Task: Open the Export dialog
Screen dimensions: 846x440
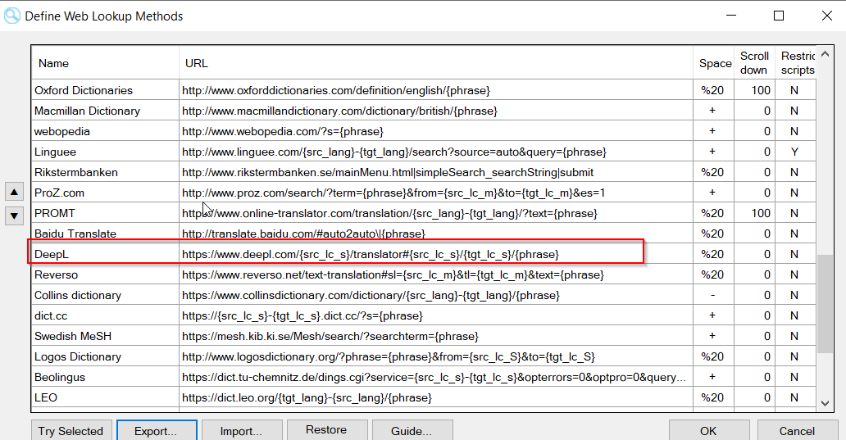Action: point(157,431)
